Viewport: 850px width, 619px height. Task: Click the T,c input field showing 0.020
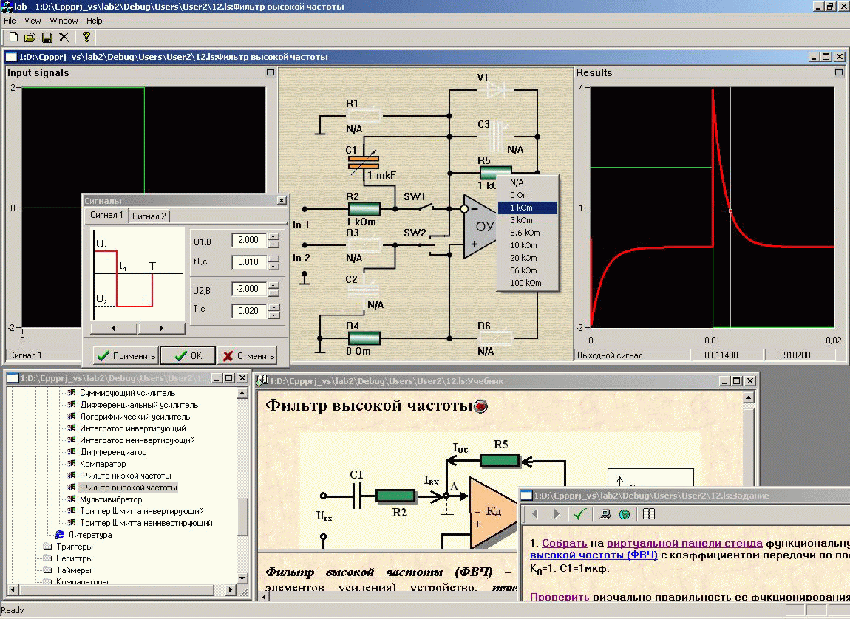click(249, 311)
